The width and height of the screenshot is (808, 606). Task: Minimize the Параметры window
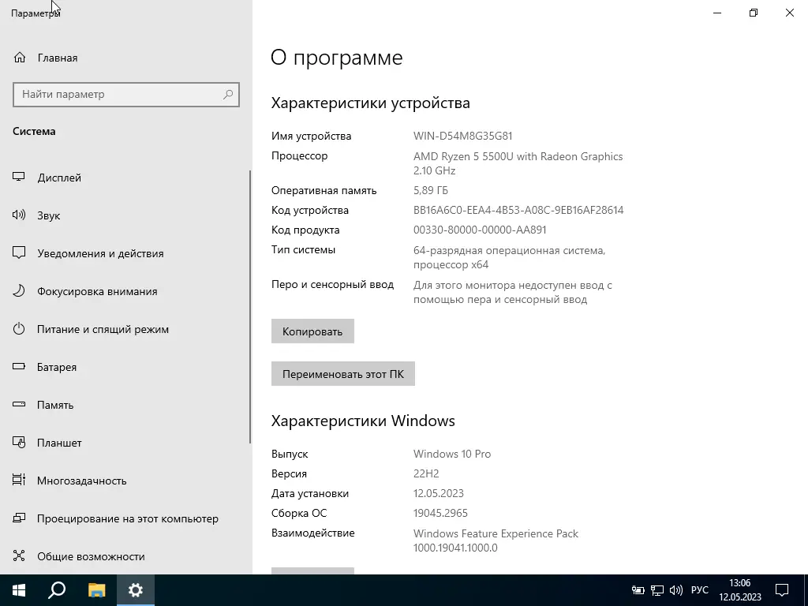tap(717, 13)
